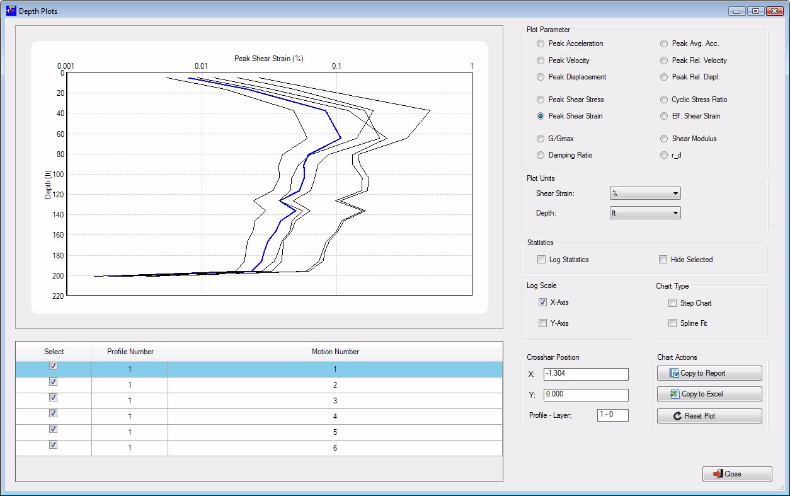The width and height of the screenshot is (790, 496).
Task: Click the Copy to Report button
Action: click(x=709, y=373)
